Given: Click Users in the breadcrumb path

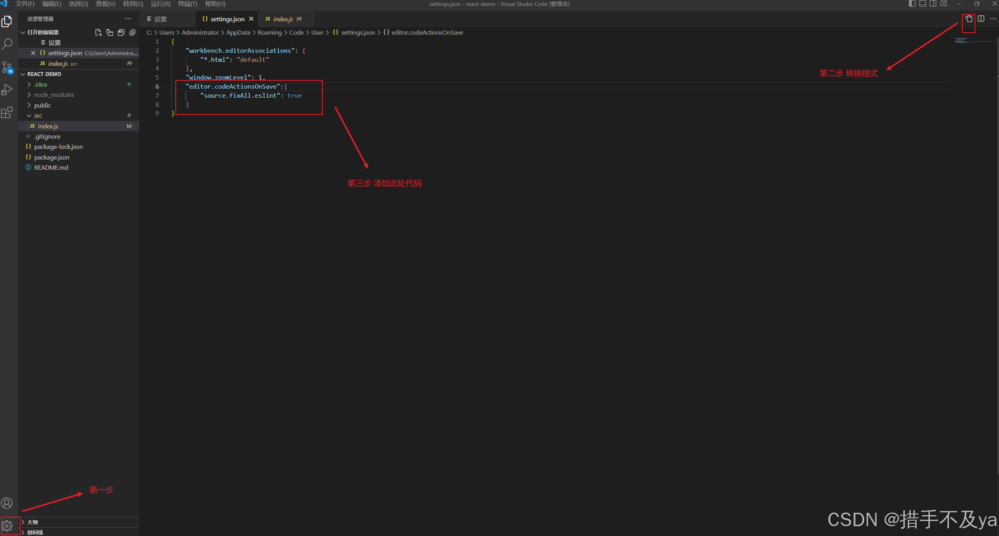Looking at the screenshot, I should click(167, 33).
